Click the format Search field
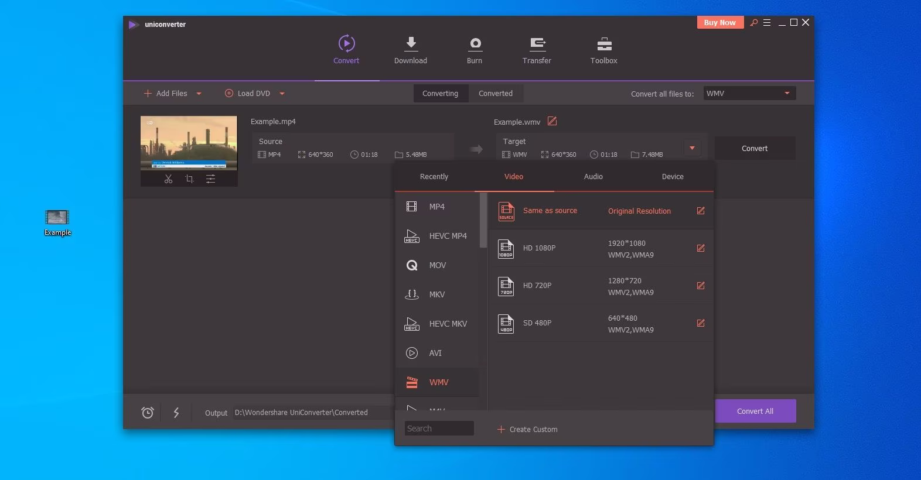Viewport: 921px width, 480px height. [x=439, y=428]
